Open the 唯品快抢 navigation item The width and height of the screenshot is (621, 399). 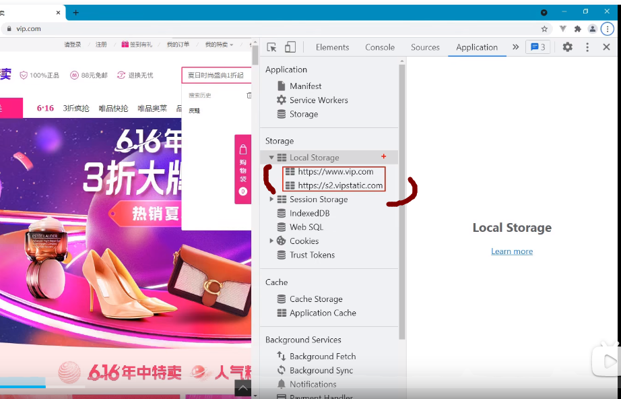(113, 108)
